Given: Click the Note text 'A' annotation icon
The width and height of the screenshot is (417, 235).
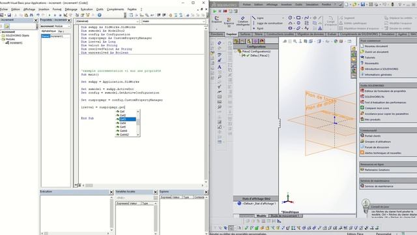Looking at the screenshot, I should (x=220, y=67).
